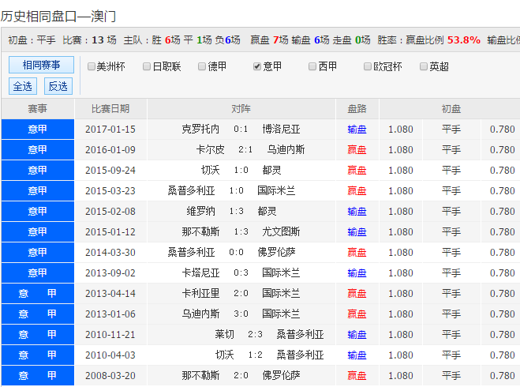
Task: Click 输盘 result for 2010-11-21 match
Action: point(357,335)
